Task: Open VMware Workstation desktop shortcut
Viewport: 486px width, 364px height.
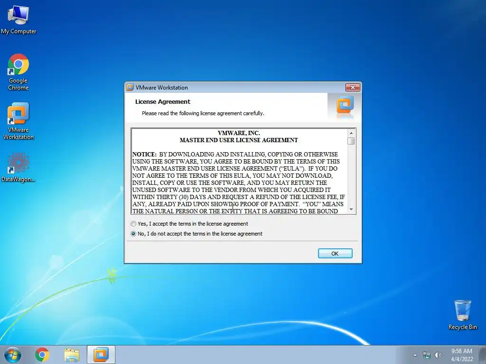Action: pyautogui.click(x=19, y=121)
